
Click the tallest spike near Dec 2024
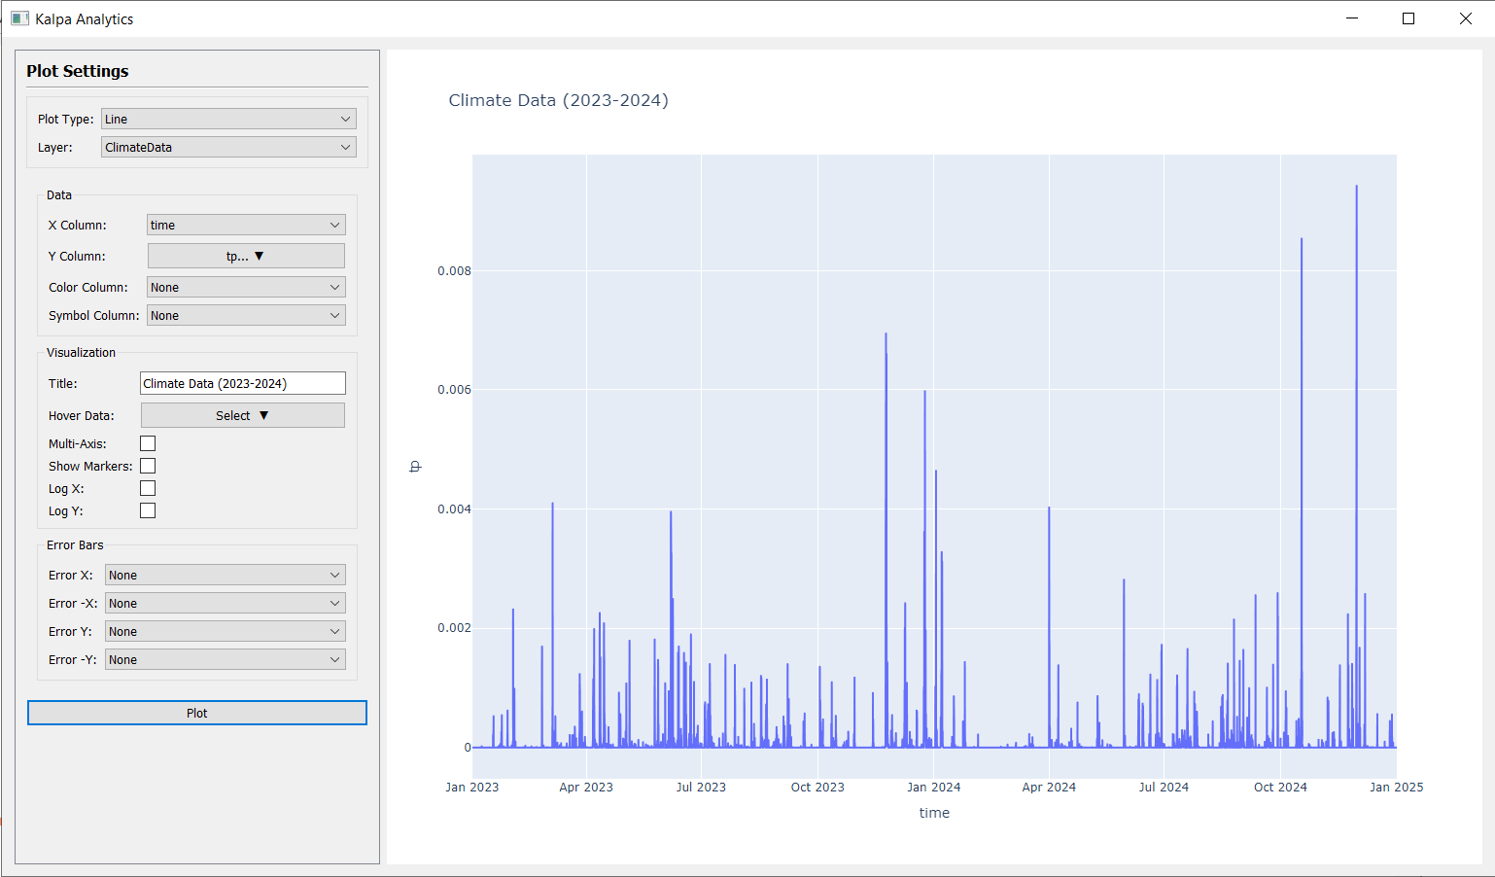point(1356,190)
